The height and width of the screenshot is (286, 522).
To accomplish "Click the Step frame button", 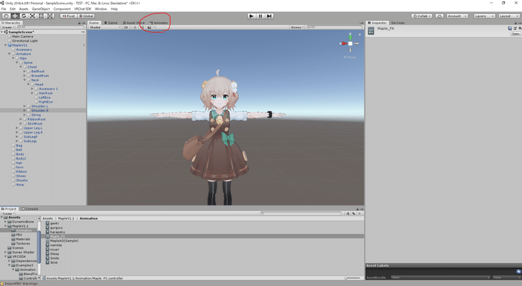I will [269, 16].
